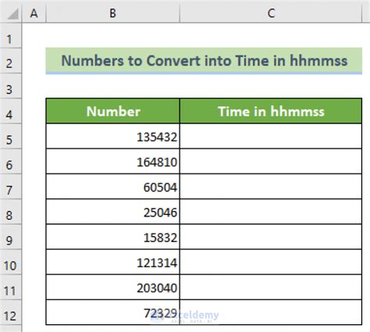Click the empty time cell beside 203040
The height and width of the screenshot is (332, 370).
pos(271,287)
